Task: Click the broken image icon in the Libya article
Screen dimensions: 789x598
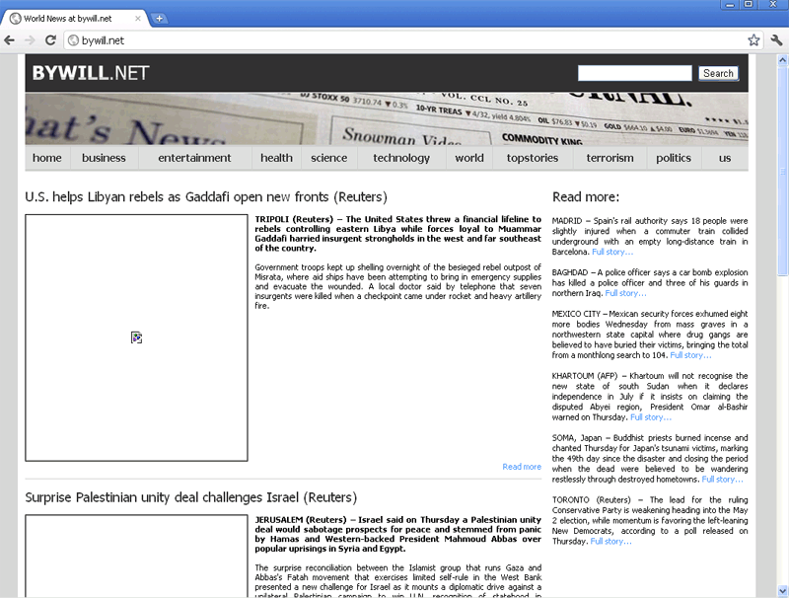Action: tap(136, 337)
